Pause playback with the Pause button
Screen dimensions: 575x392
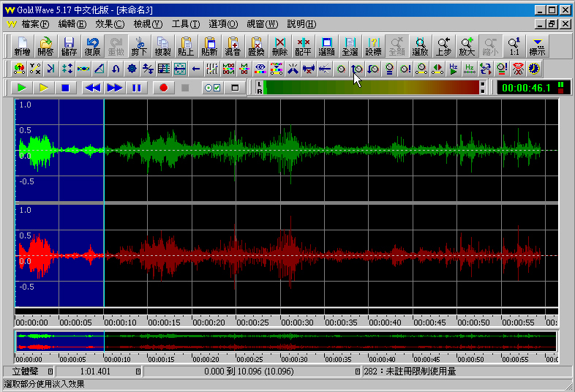pyautogui.click(x=136, y=88)
